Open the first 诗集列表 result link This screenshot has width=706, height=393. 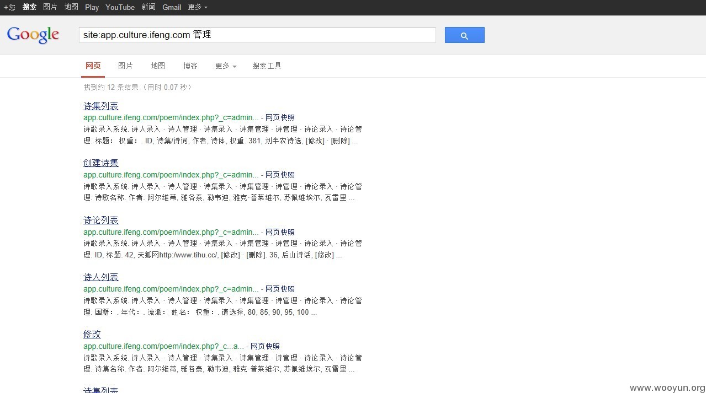coord(101,106)
